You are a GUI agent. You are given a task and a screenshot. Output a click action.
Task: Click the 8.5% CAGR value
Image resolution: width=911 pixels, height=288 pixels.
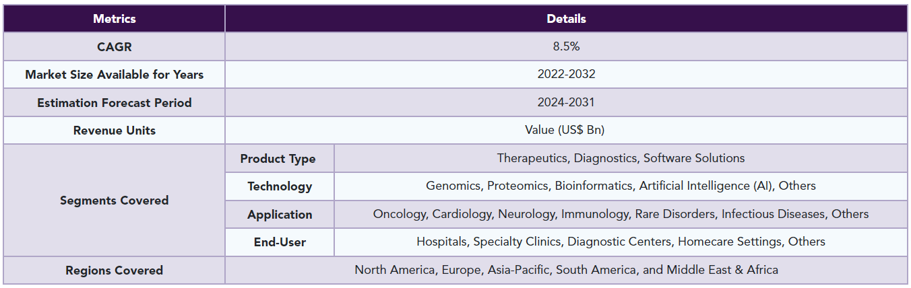[x=566, y=46]
